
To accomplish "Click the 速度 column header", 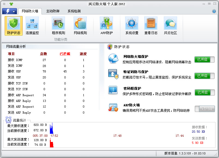I will [83, 54].
